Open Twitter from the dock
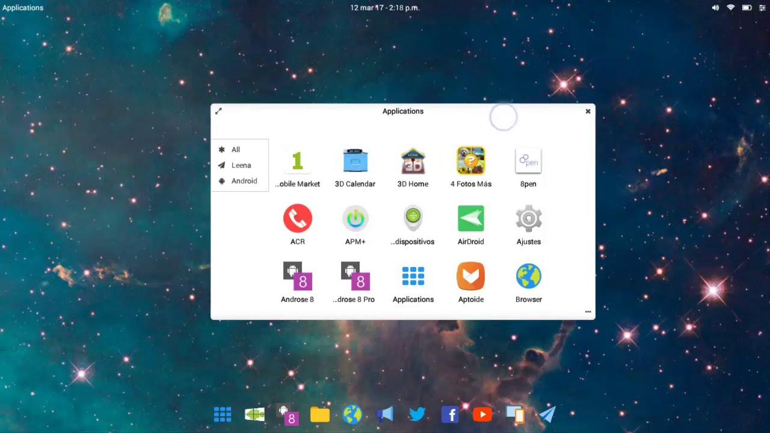Viewport: 770px width, 433px height. [417, 414]
